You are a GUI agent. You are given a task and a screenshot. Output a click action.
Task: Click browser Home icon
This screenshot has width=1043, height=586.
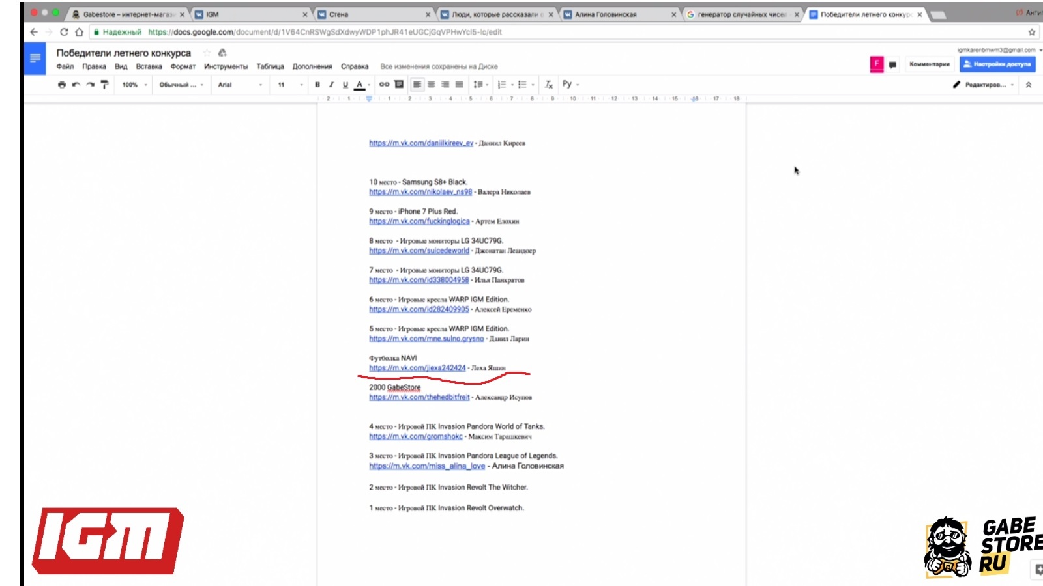click(x=79, y=32)
